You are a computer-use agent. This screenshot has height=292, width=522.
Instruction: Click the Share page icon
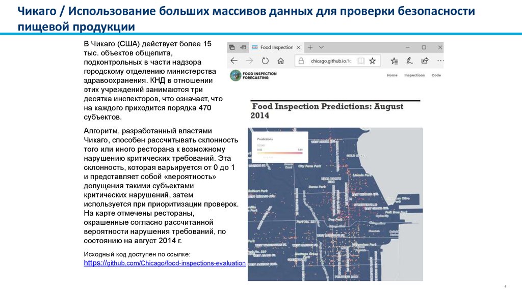(x=425, y=61)
